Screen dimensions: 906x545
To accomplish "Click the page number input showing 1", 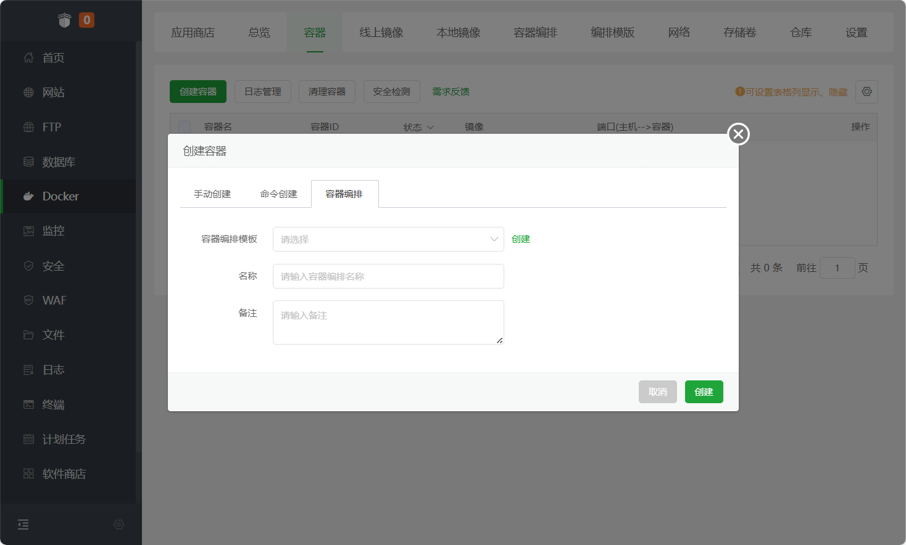I will [837, 268].
